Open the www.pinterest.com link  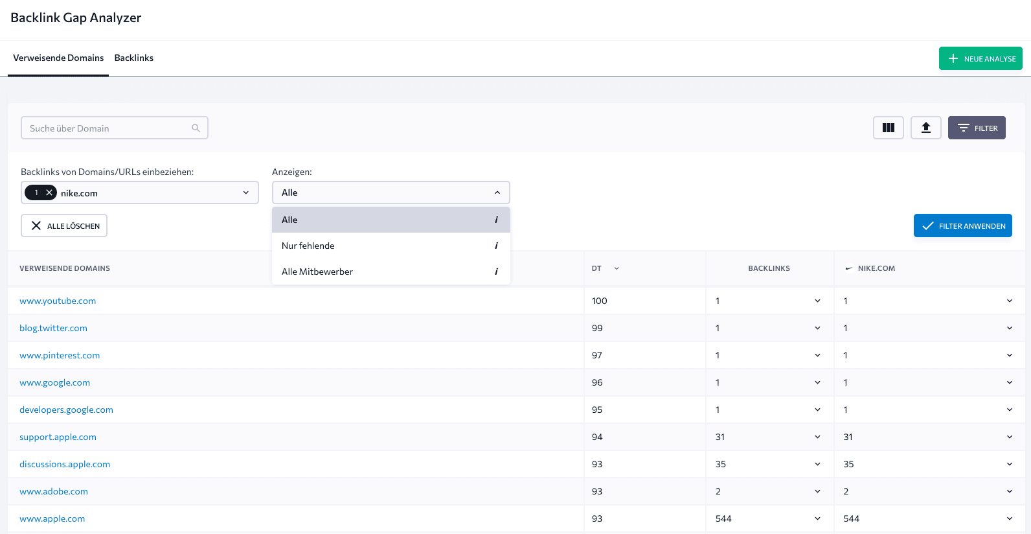pos(60,355)
